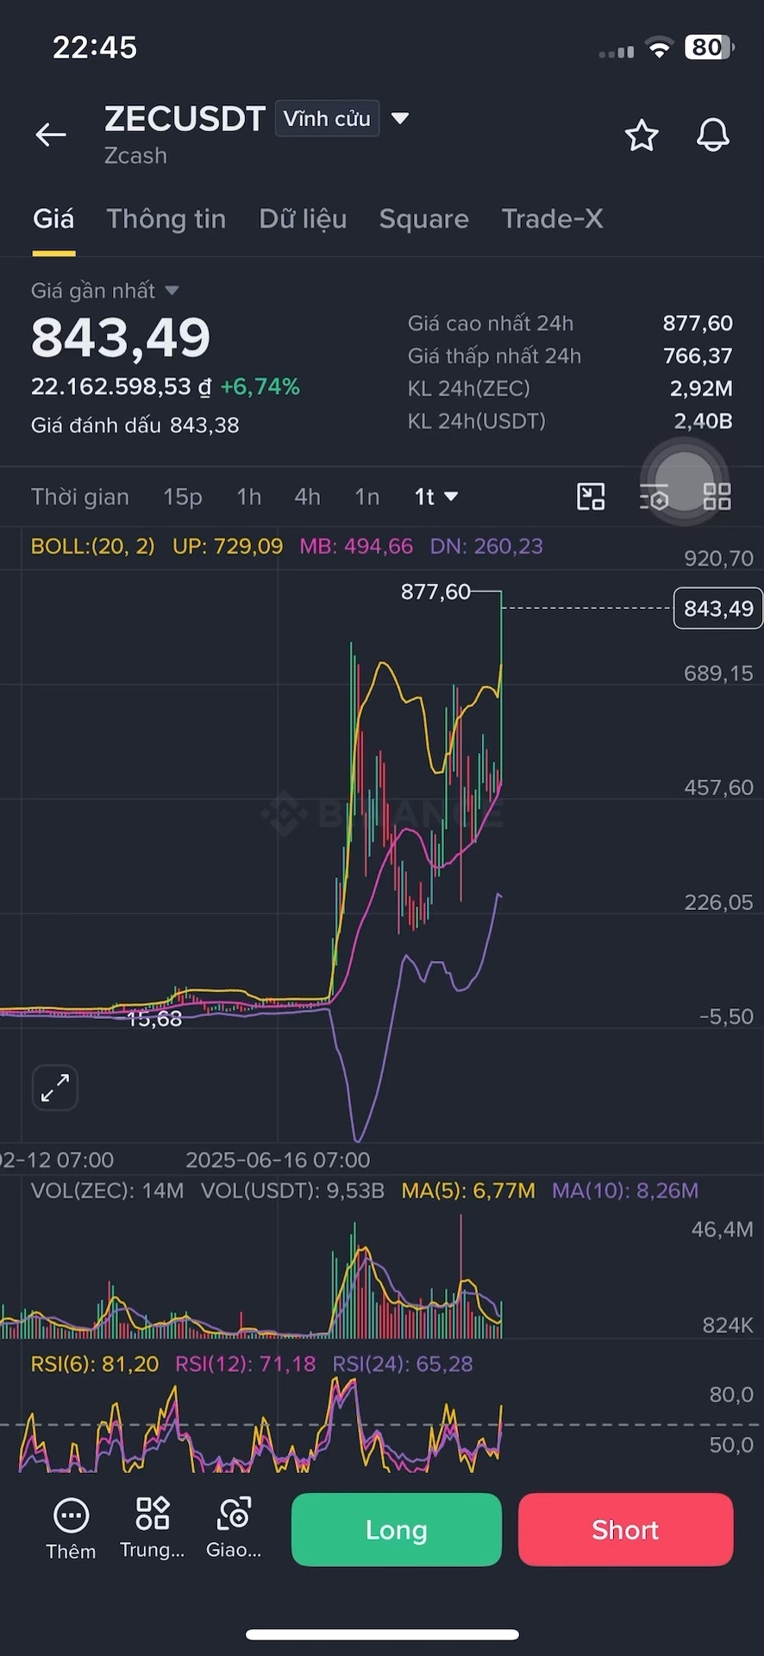Open chart drawing tools icon

click(591, 497)
